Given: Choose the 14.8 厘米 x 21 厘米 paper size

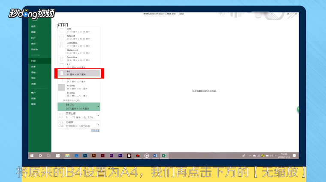Looking at the screenshot, I should coord(79,80).
